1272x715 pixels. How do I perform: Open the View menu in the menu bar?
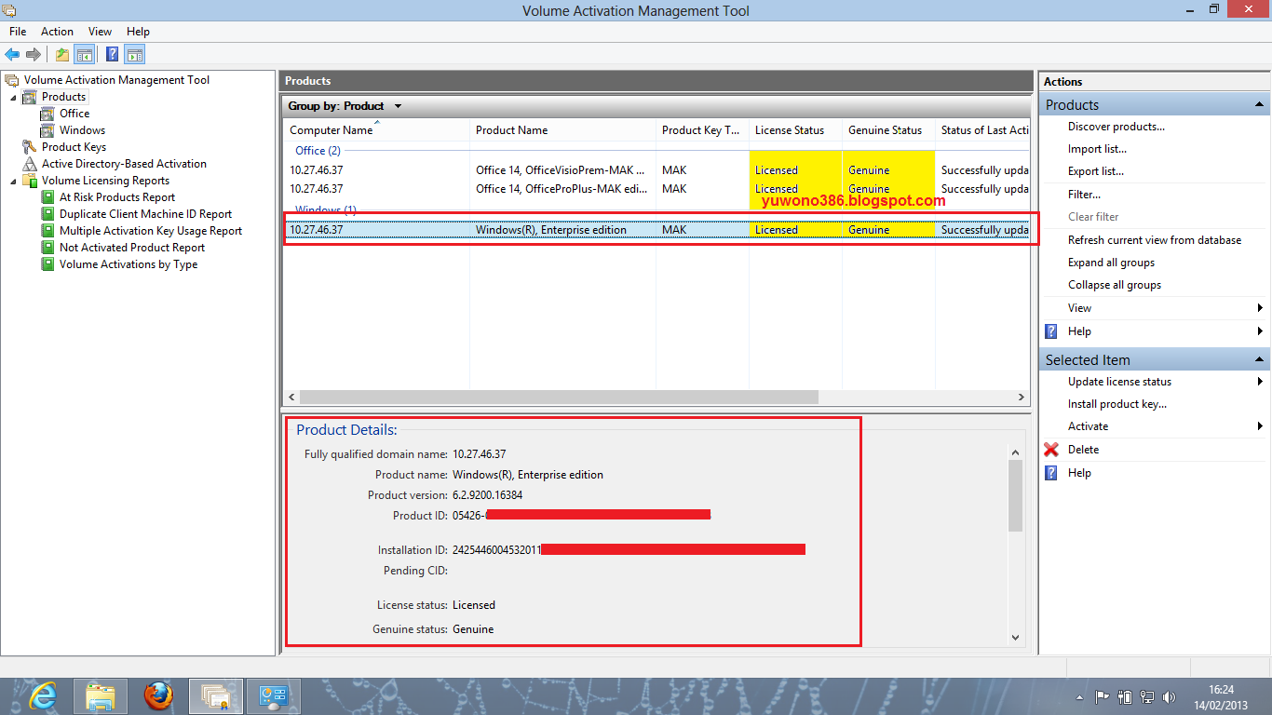100,32
